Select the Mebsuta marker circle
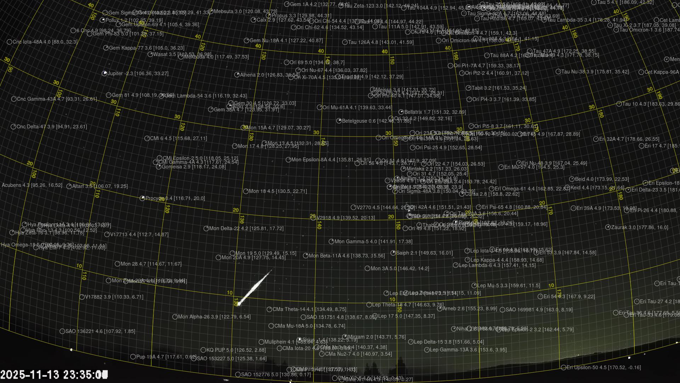This screenshot has width=680, height=383. pos(211,11)
